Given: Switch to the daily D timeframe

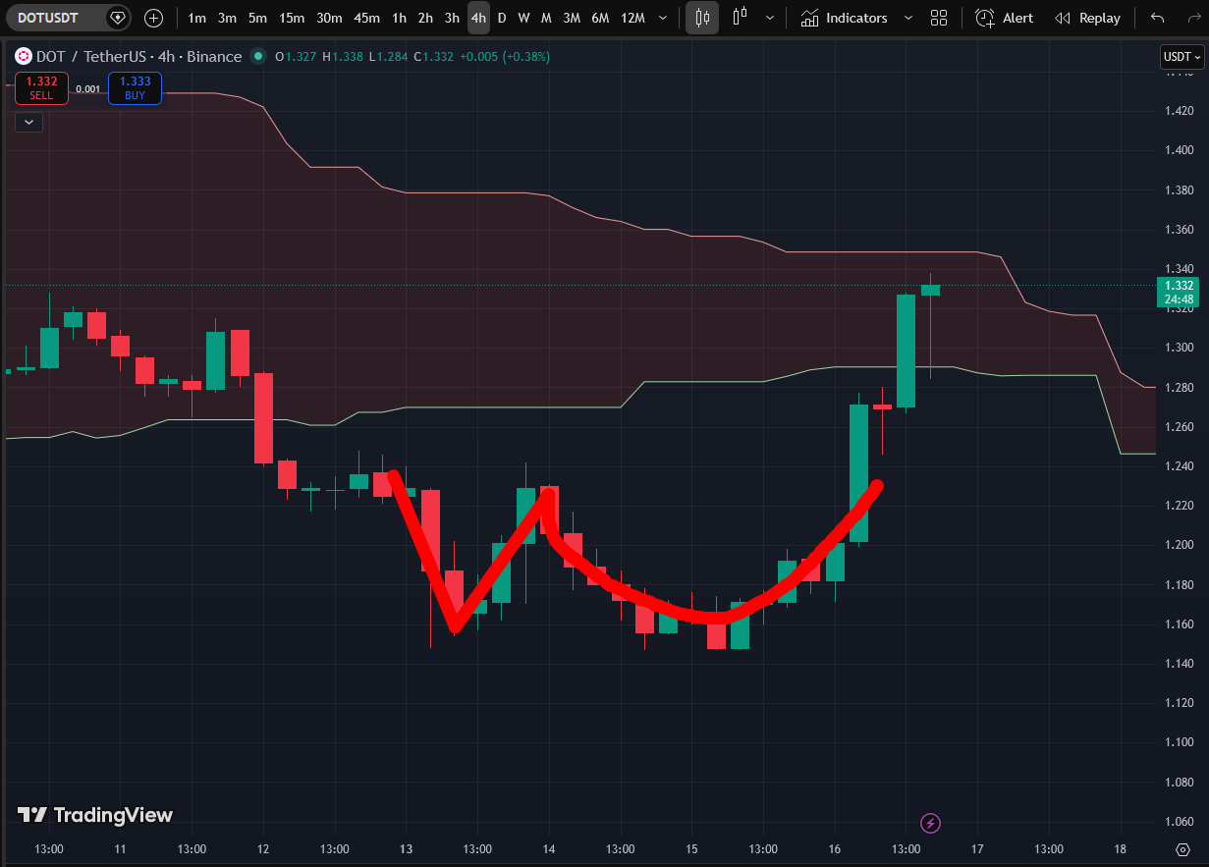Looking at the screenshot, I should (502, 18).
